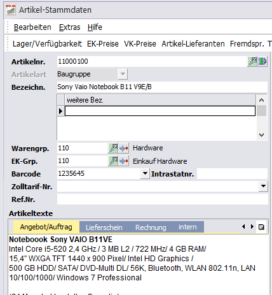Open Fremdspr. toolbar entry
The height and width of the screenshot is (295, 272).
coord(247,44)
